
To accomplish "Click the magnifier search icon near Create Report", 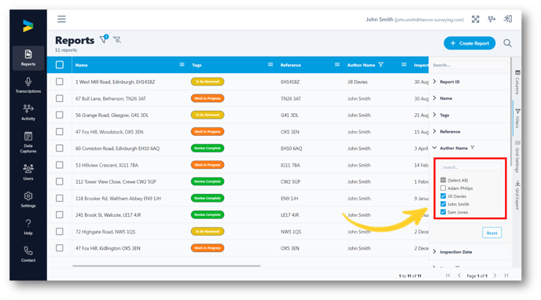I will (507, 43).
